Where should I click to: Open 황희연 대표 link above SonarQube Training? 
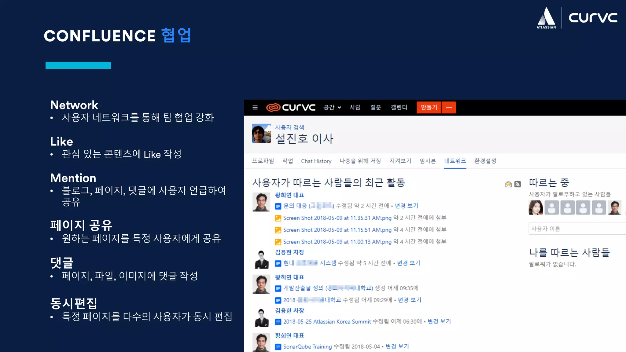pyautogui.click(x=289, y=335)
